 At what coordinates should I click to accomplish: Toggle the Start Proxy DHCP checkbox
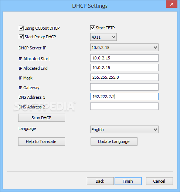click(x=21, y=37)
